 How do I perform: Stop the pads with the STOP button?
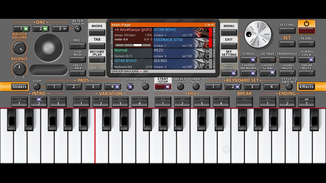(37, 87)
